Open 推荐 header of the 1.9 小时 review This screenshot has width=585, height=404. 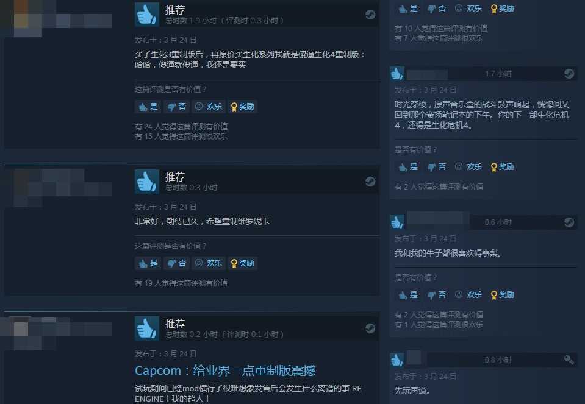click(x=175, y=10)
